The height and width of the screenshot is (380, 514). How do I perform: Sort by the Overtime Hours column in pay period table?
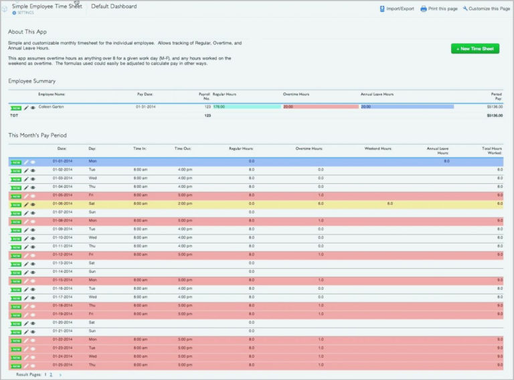[309, 148]
